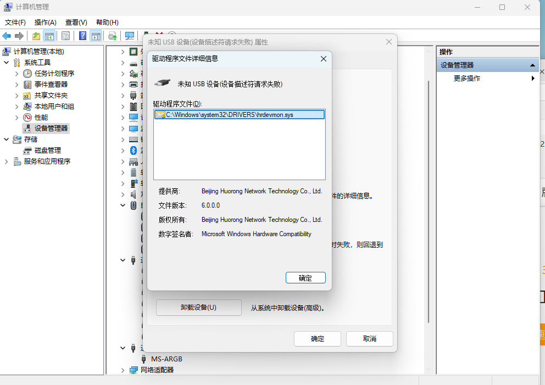The width and height of the screenshot is (545, 385).
Task: Open 磁盘管理 under 存储
Action: click(47, 150)
